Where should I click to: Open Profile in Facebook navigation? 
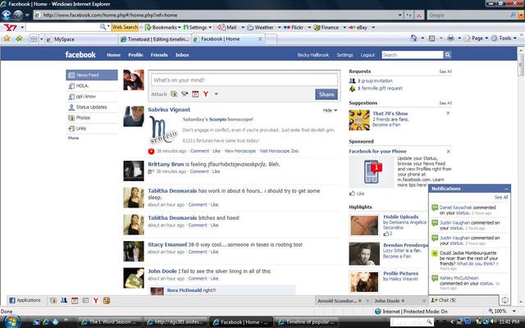(135, 55)
